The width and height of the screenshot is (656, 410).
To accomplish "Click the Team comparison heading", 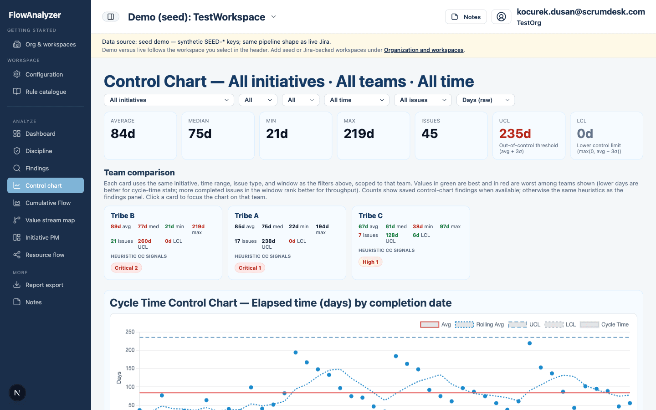I will click(x=139, y=173).
